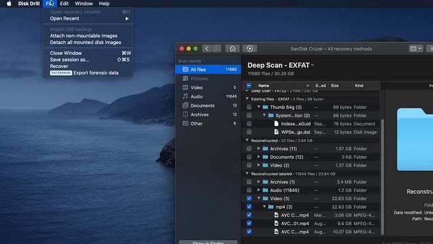
Task: Click the mp4 (3) folder icon
Action: (x=271, y=207)
